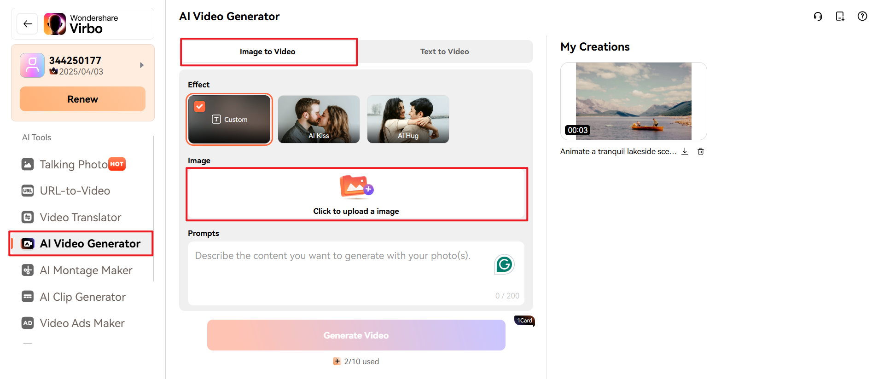Open the lakeside video thumbnail
Viewport: 884px width, 379px height.
[634, 101]
